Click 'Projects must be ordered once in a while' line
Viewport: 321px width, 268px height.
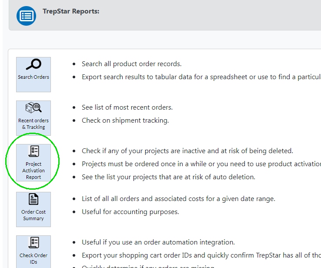tap(201, 164)
